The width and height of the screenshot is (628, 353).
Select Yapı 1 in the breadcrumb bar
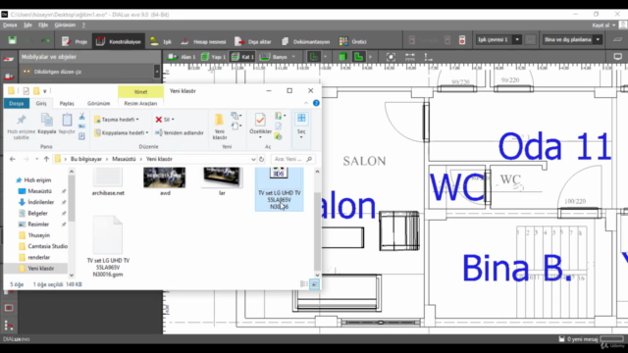point(214,57)
